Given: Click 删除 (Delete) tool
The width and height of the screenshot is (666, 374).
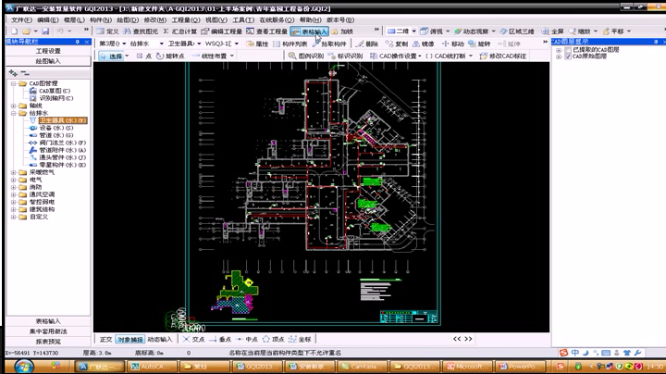Looking at the screenshot, I should (x=367, y=44).
